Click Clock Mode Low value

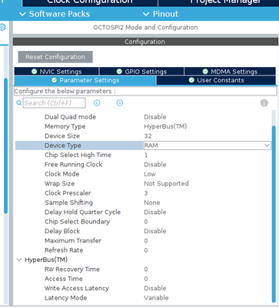[150, 174]
